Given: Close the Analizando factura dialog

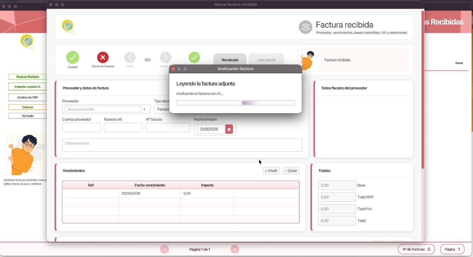Looking at the screenshot, I should pos(173,69).
